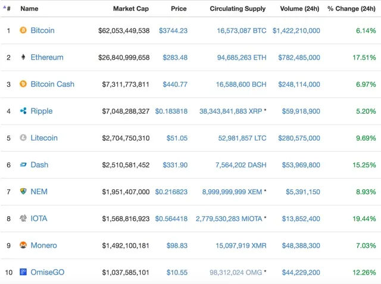The width and height of the screenshot is (381, 284).
Task: Click supply 16,573,087 BTC
Action: [x=242, y=30]
